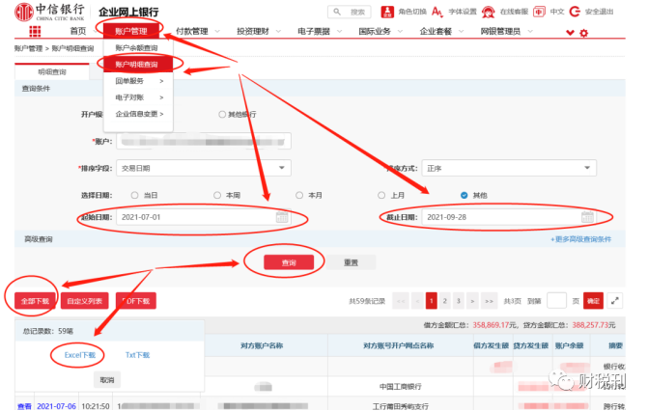
Task: Click the red 确定 page button
Action: click(594, 301)
